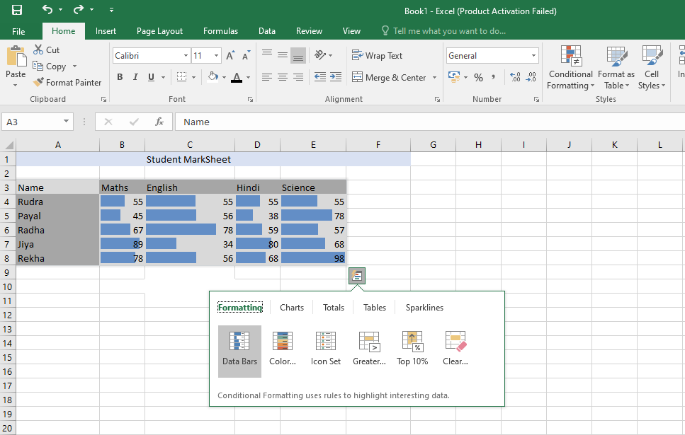Apply Data Bars from Quick Analysis
Image resolution: width=685 pixels, height=435 pixels.
click(x=239, y=350)
